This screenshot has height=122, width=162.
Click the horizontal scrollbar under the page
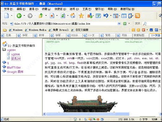click(88, 114)
